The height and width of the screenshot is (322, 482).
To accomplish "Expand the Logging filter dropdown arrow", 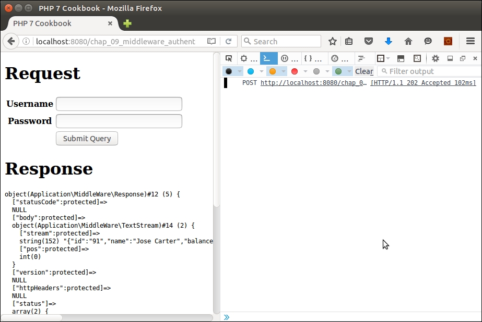I will [327, 71].
